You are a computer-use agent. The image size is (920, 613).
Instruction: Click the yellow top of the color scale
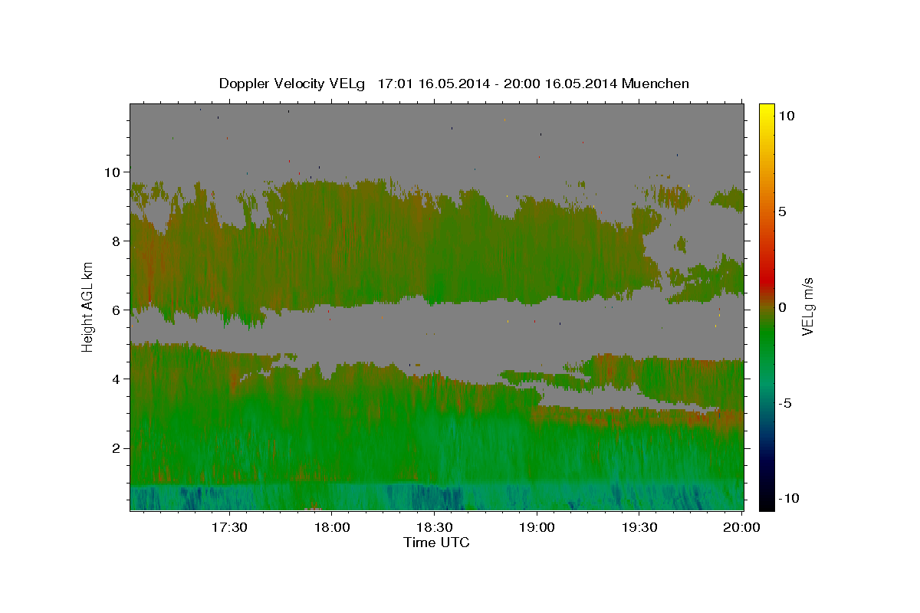click(x=767, y=111)
